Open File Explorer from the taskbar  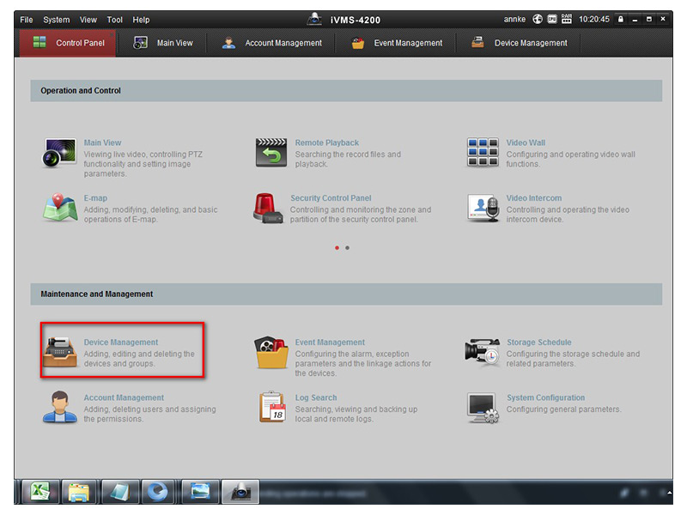[x=79, y=492]
